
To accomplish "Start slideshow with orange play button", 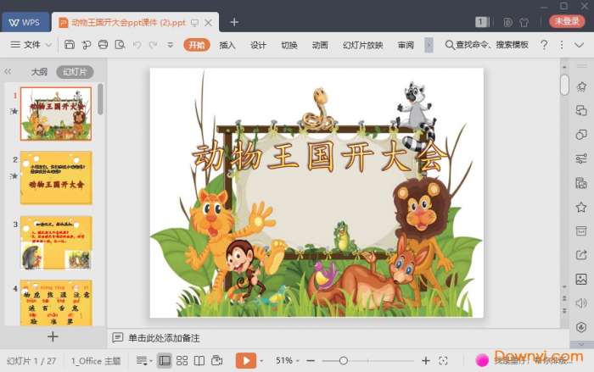I will pyautogui.click(x=246, y=360).
